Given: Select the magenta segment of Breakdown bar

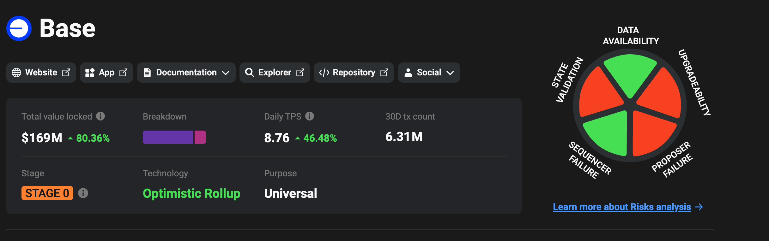Looking at the screenshot, I should tap(200, 137).
